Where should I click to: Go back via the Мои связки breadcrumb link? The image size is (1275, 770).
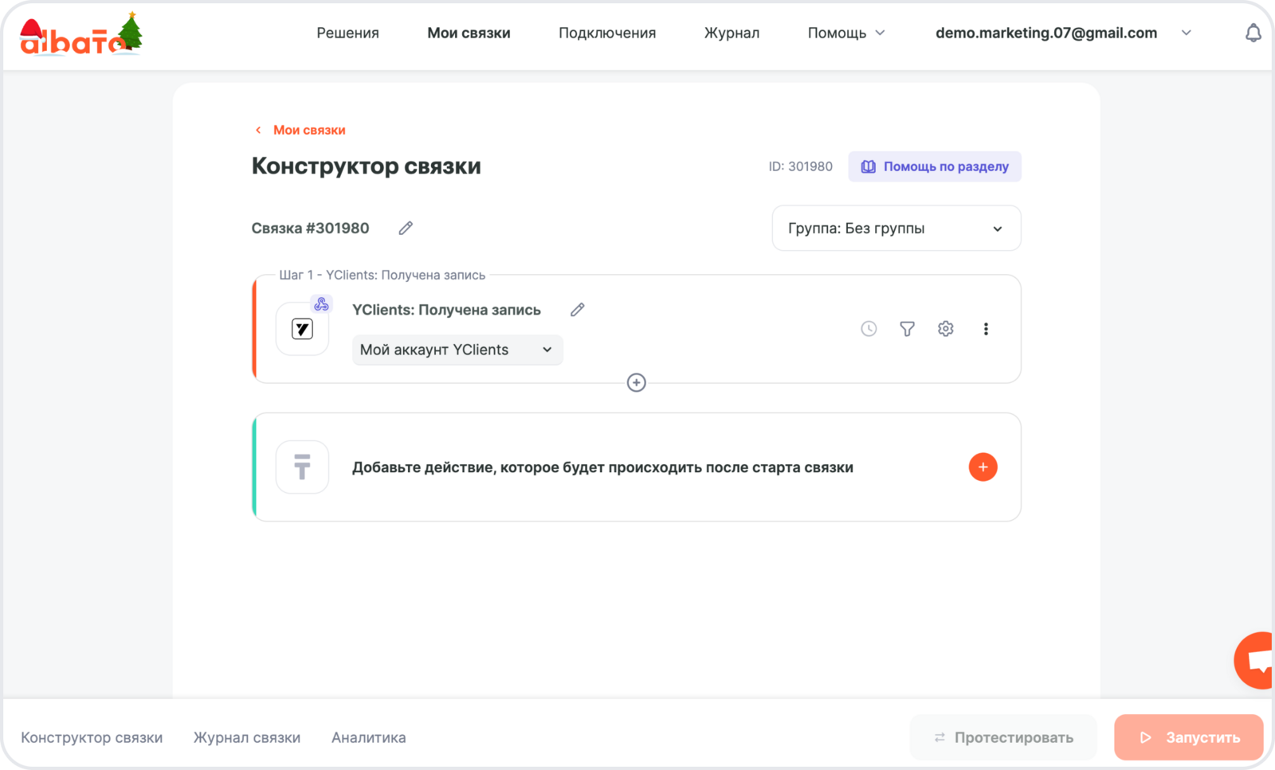tap(308, 131)
